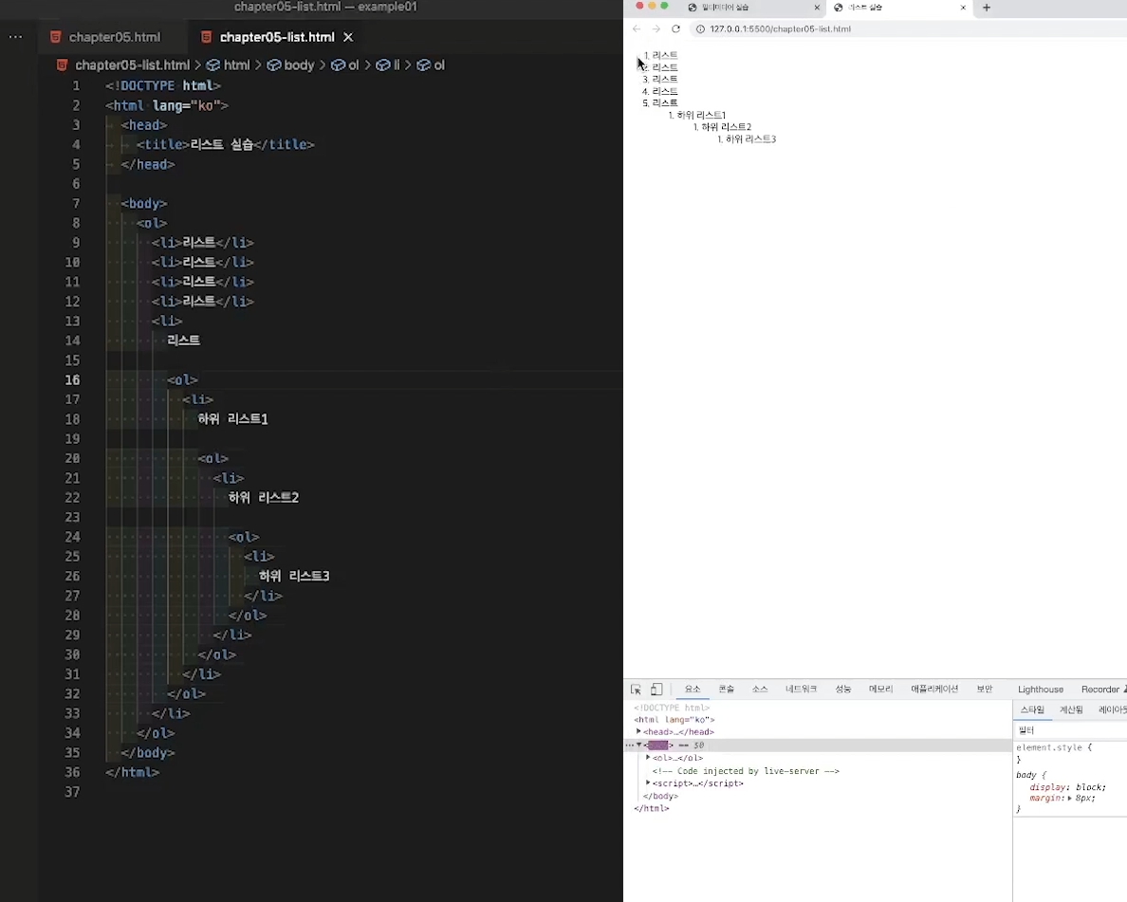Select the chapter05-list.html editor tab
The width and height of the screenshot is (1127, 902).
click(x=277, y=37)
